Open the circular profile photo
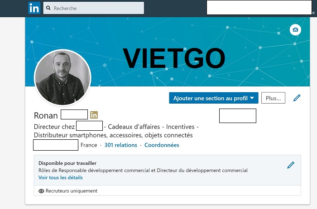The width and height of the screenshot is (317, 209). click(x=62, y=77)
